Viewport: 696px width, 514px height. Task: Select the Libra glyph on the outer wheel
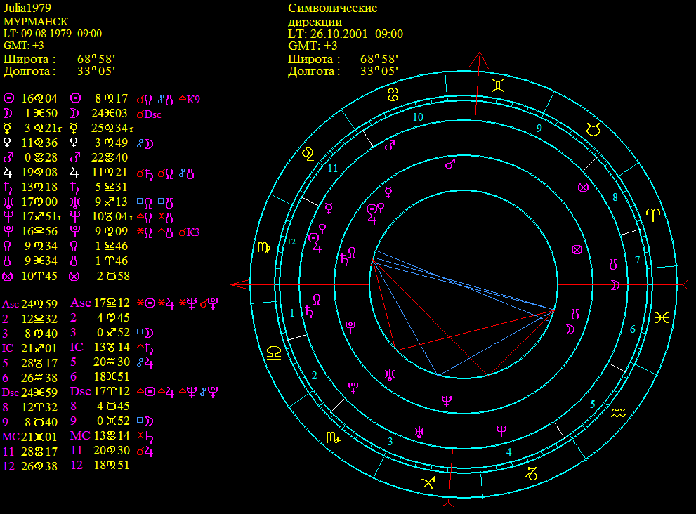274,353
